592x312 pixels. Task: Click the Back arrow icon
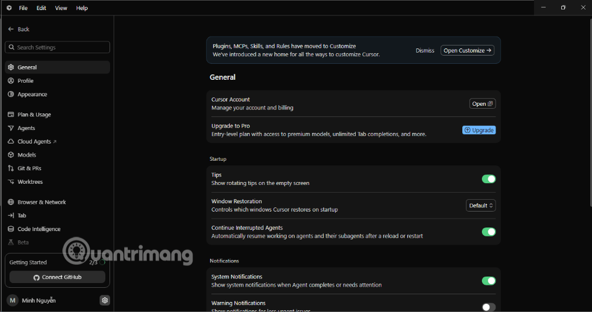11,29
